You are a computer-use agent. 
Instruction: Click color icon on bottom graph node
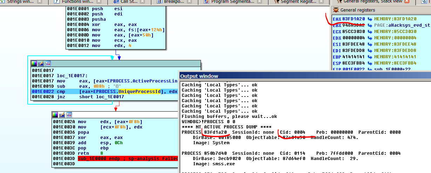click(55, 115)
